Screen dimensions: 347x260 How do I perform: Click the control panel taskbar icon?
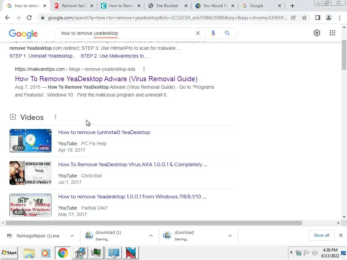114,253
